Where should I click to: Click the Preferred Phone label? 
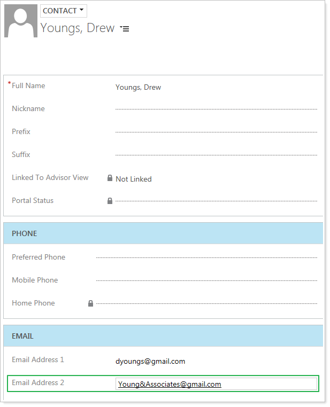(x=39, y=257)
